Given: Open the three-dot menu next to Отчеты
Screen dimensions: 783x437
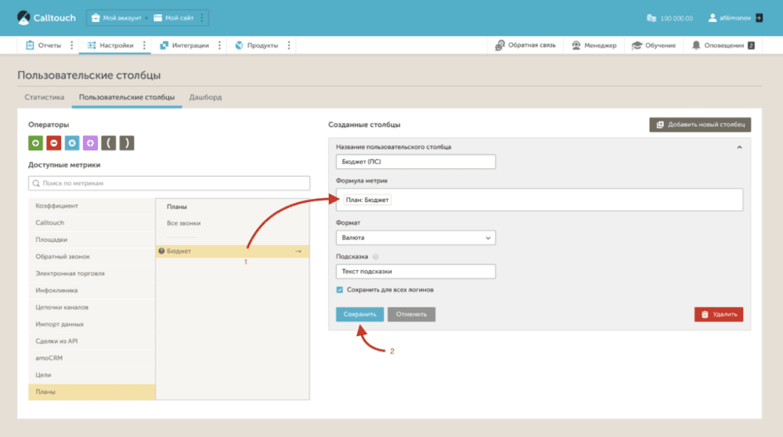Looking at the screenshot, I should click(x=71, y=45).
